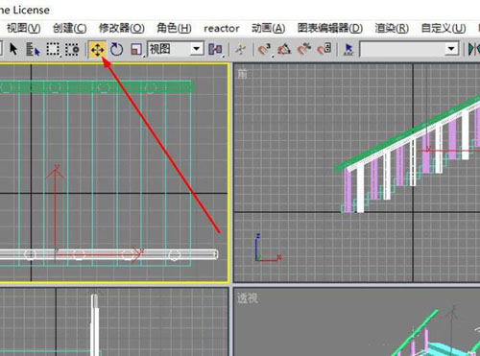
Task: Open the 图表编辑器(D) menu
Action: point(330,28)
